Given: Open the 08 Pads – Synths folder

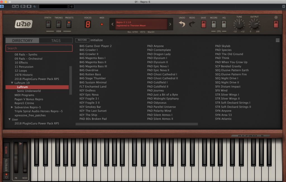Looking at the screenshot, I should 26,54.
